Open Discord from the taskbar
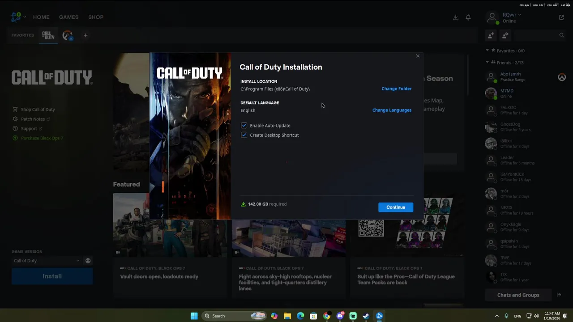573x322 pixels. click(340, 316)
